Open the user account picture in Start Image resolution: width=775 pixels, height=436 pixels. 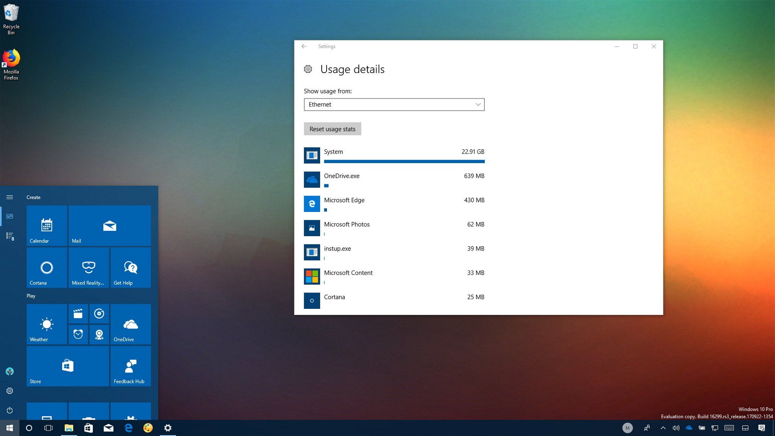coord(10,371)
